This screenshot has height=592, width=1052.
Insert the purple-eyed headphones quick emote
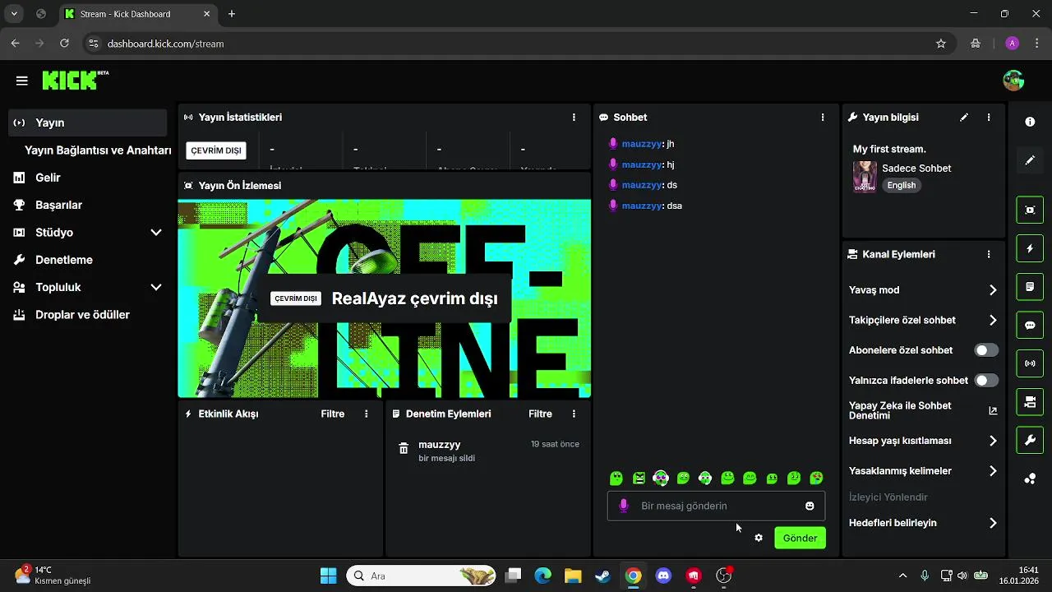(661, 478)
